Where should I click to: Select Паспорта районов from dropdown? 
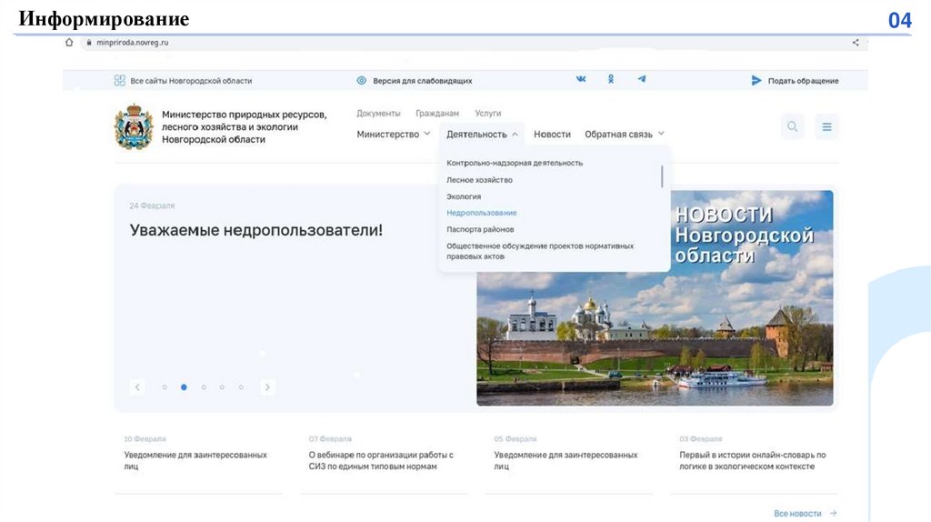pos(480,229)
